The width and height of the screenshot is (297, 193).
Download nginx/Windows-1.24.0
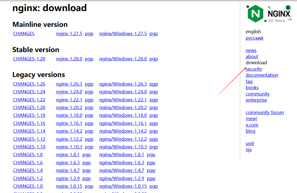coord(123,92)
